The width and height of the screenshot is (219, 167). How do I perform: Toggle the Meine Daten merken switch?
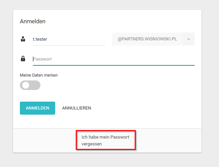click(30, 85)
